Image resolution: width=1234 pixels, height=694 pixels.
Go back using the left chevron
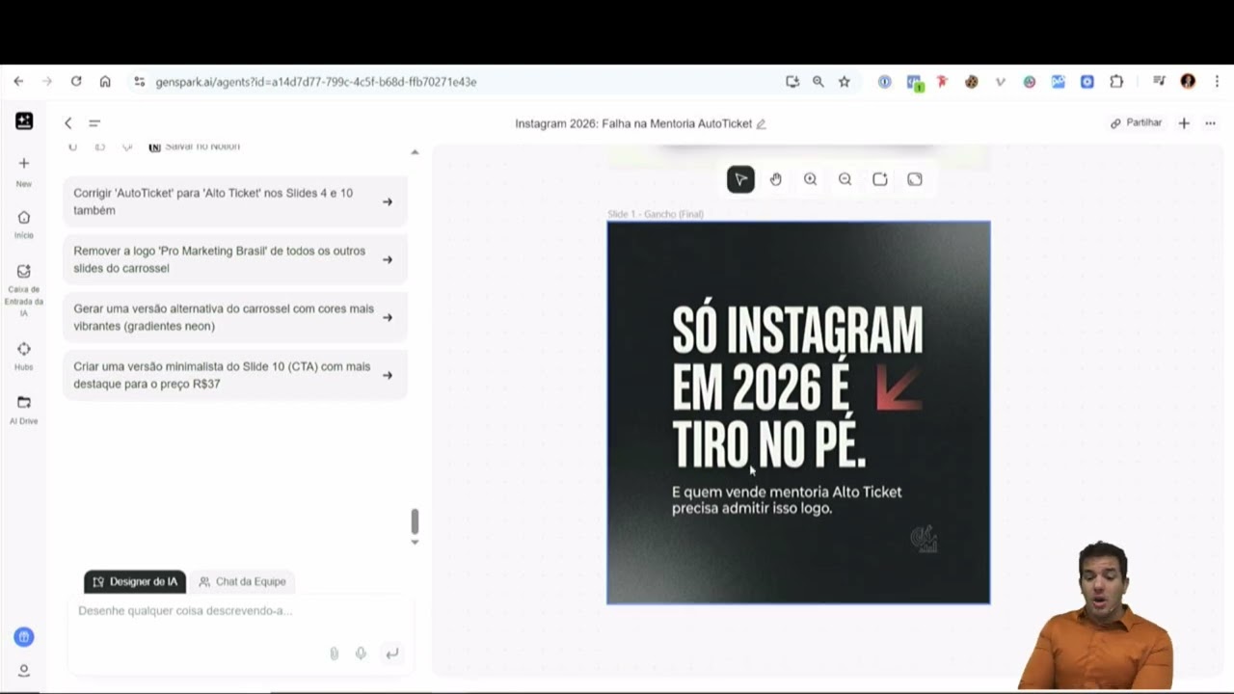[x=68, y=123]
